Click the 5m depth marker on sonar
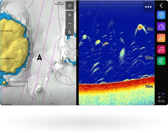This screenshot has width=168, height=133. click(x=150, y=29)
